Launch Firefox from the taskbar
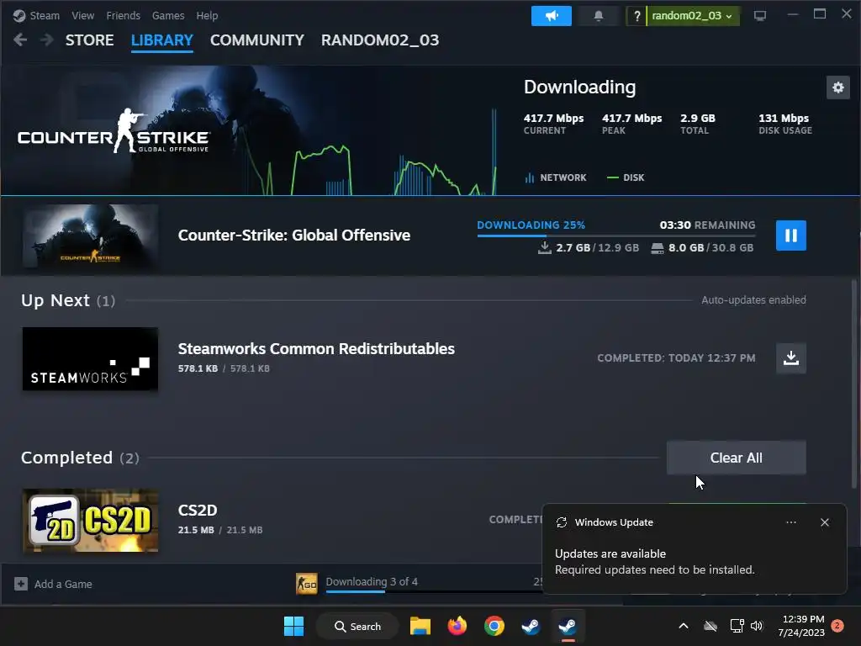Screen dimensions: 861x646 [x=457, y=626]
